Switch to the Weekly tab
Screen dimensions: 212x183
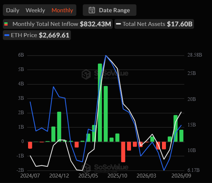point(35,10)
